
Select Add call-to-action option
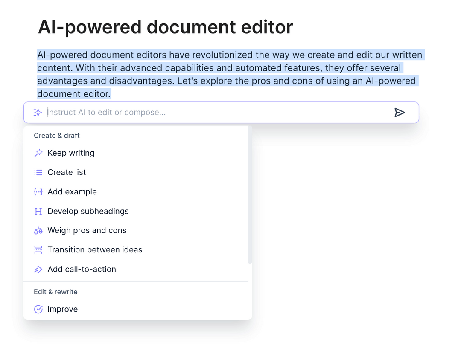click(x=82, y=269)
